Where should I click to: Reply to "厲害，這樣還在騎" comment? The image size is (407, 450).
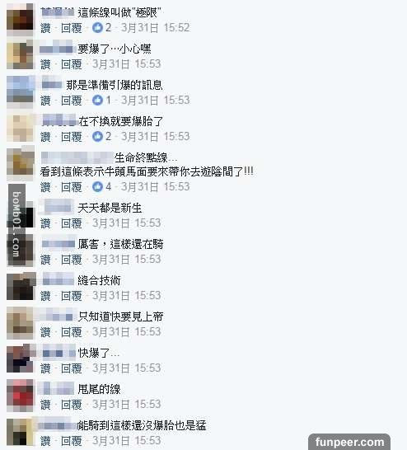(x=72, y=260)
